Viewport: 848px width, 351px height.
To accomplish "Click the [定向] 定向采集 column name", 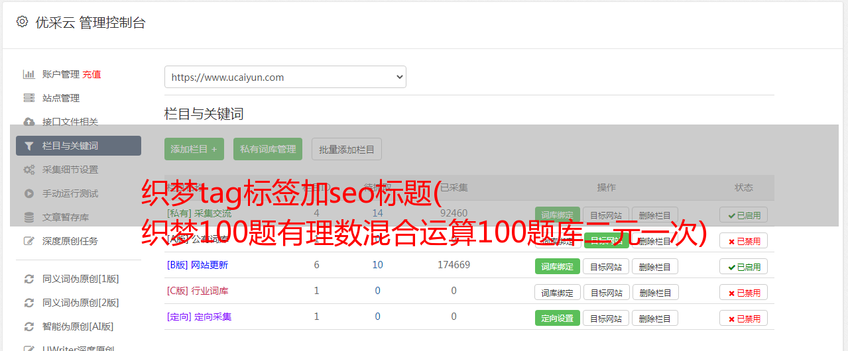I will point(200,317).
